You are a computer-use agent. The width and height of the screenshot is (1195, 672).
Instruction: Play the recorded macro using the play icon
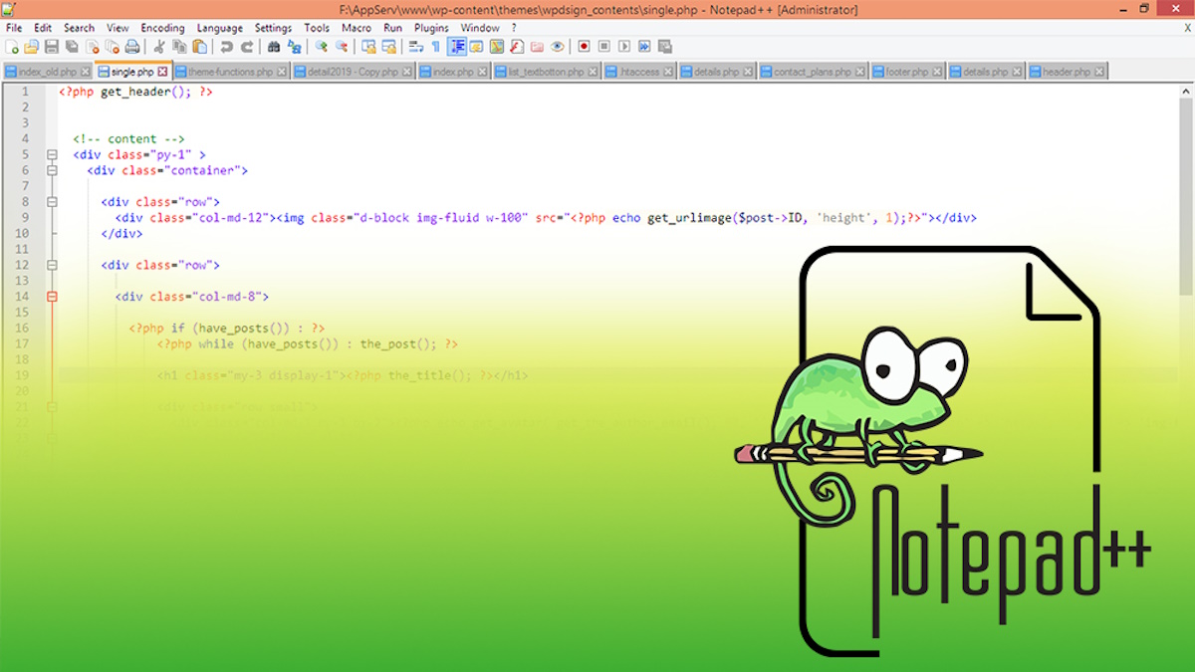click(x=624, y=47)
